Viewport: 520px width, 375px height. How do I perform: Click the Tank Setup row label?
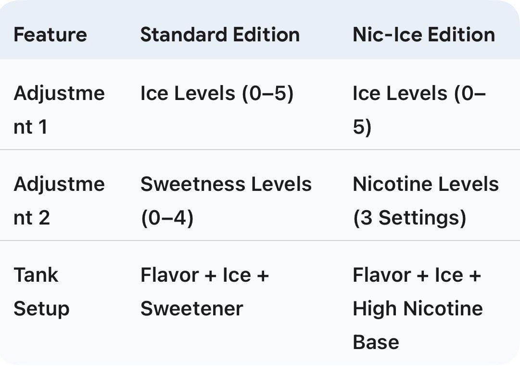click(41, 292)
